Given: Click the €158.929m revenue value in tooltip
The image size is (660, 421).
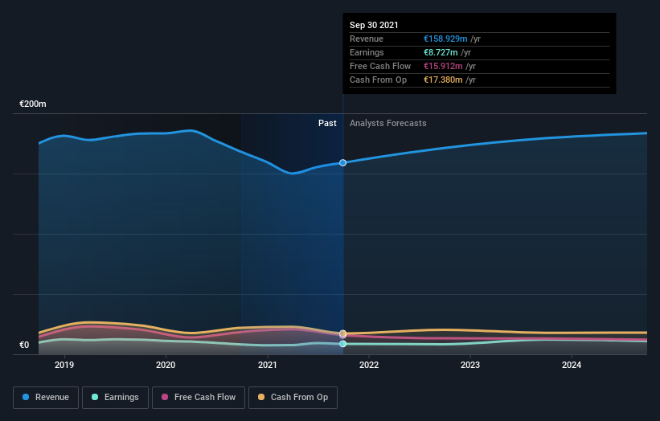Looking at the screenshot, I should tap(445, 39).
